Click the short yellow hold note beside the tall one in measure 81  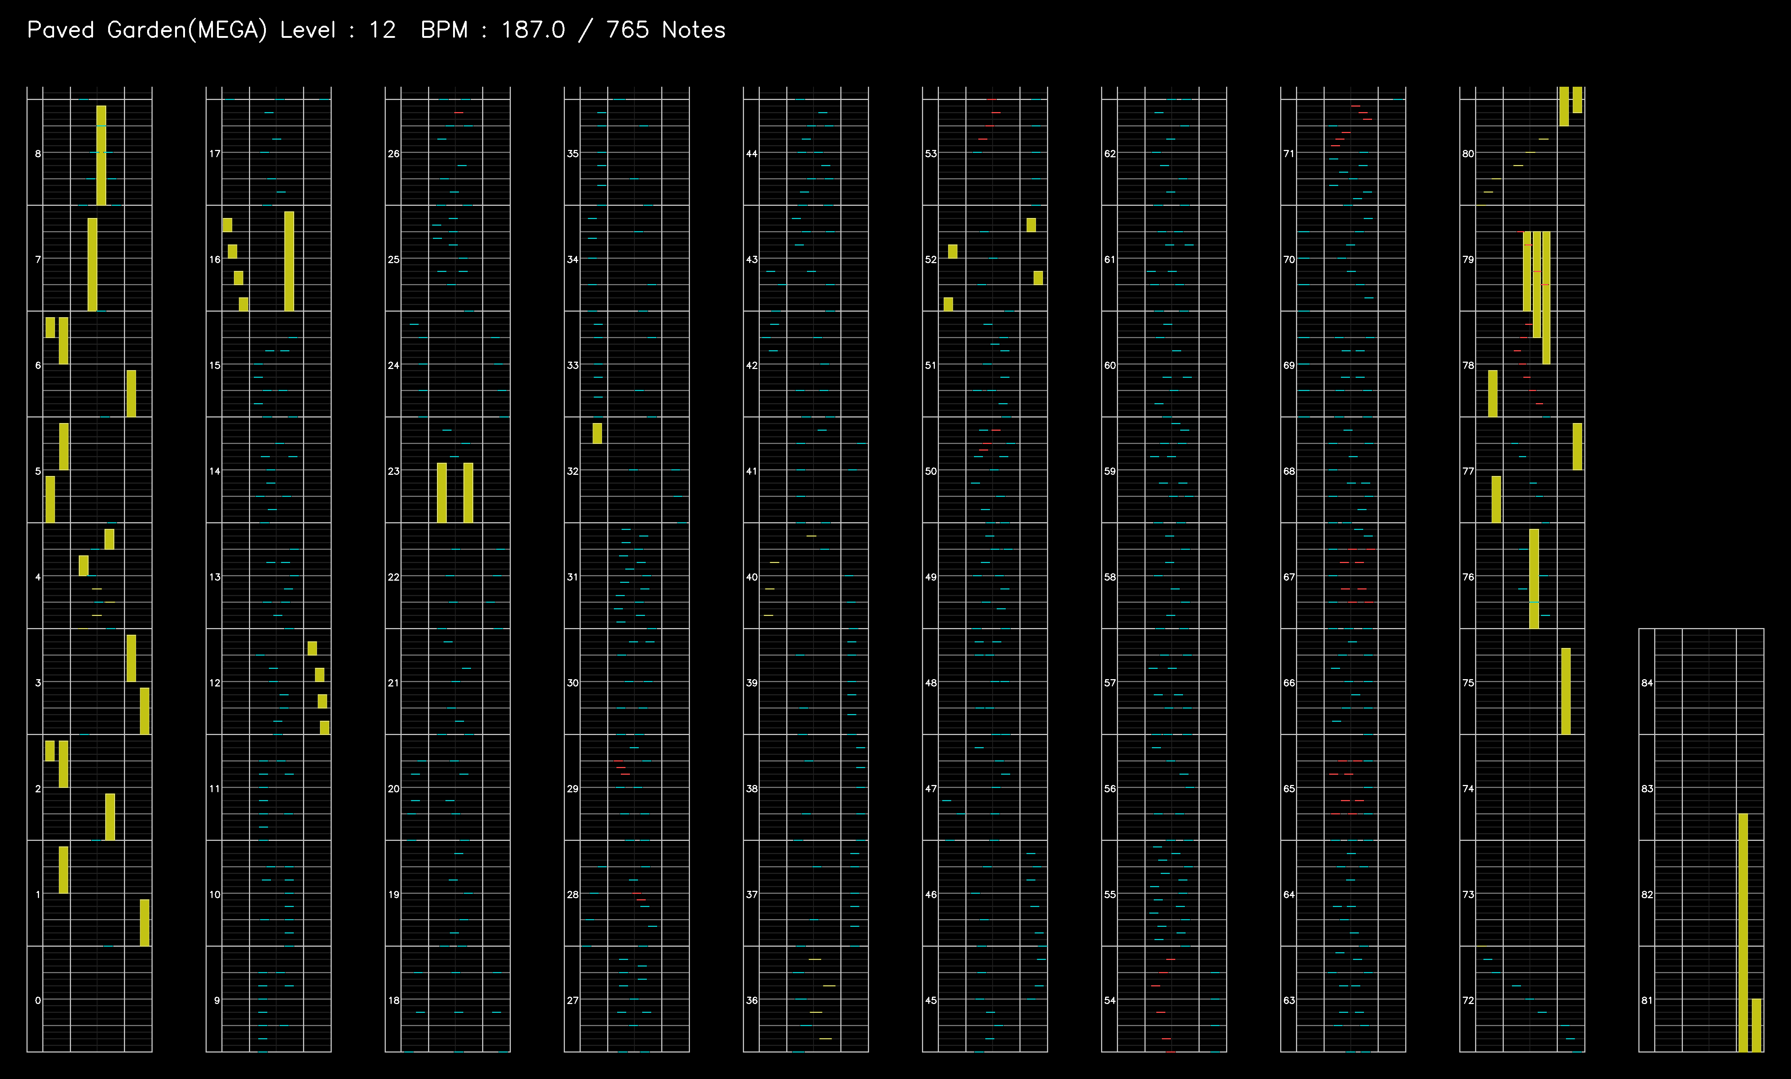(x=1756, y=1025)
